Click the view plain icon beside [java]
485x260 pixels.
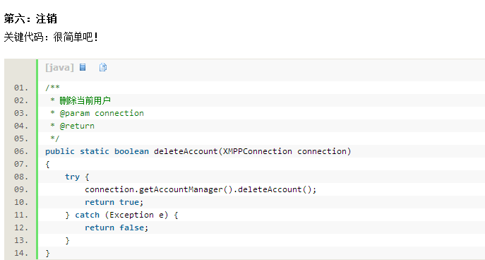point(83,67)
